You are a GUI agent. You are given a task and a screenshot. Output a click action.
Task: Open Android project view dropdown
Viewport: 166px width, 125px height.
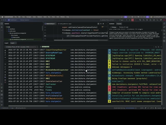click(7, 24)
